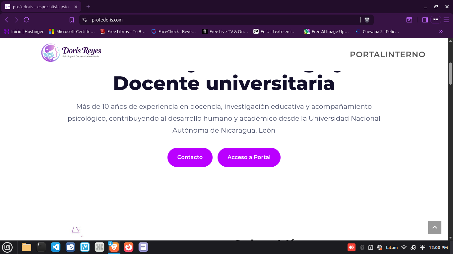Screen dimensions: 453x254
Task: Show hidden bookmarks with the double chevron
Action: click(441, 31)
